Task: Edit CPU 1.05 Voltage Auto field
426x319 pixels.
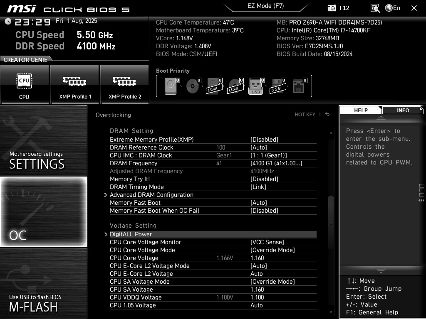Action: (x=256, y=305)
